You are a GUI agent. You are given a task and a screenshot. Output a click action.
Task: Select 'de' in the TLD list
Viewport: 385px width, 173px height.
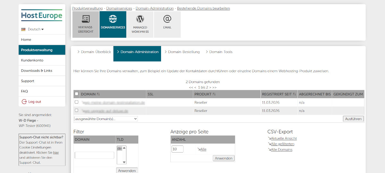click(x=120, y=148)
